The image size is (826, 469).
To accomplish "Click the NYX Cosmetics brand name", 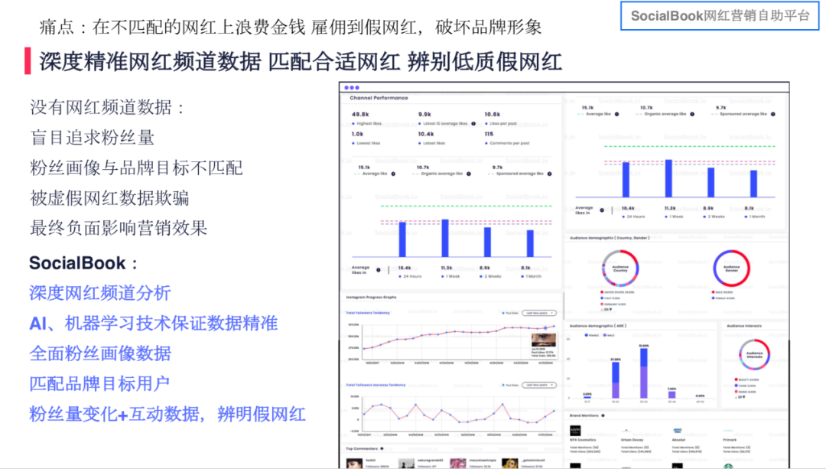I will click(x=583, y=440).
